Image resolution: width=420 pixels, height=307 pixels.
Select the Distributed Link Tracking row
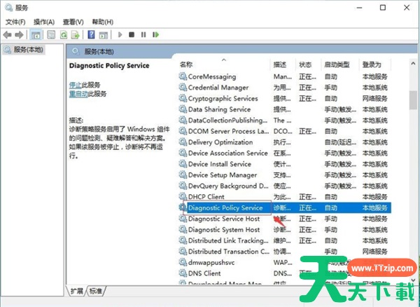[x=285, y=240]
